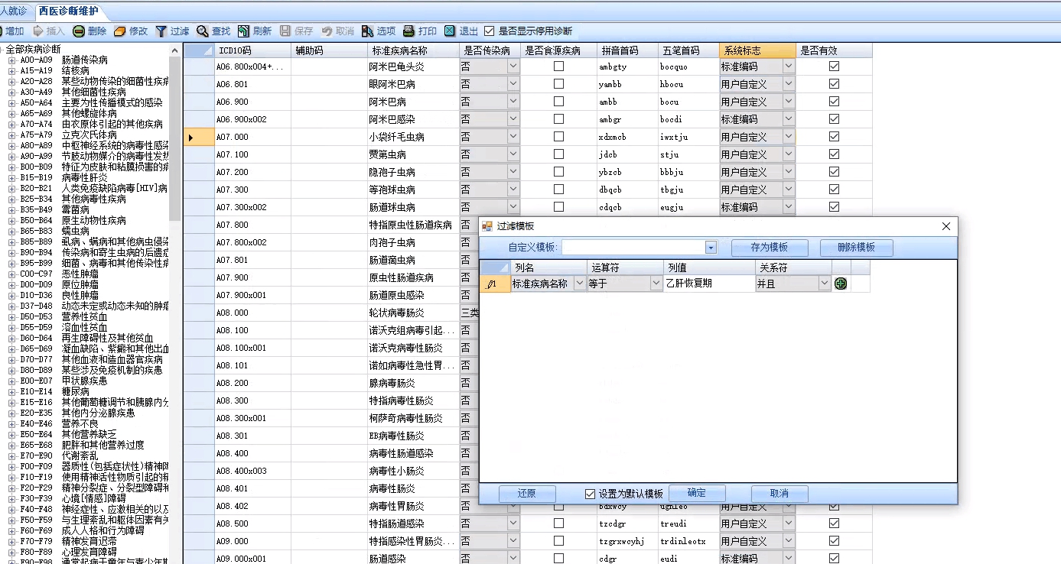The image size is (1061, 564).
Task: Click the 修改 (Modify) toolbar icon
Action: coord(120,31)
